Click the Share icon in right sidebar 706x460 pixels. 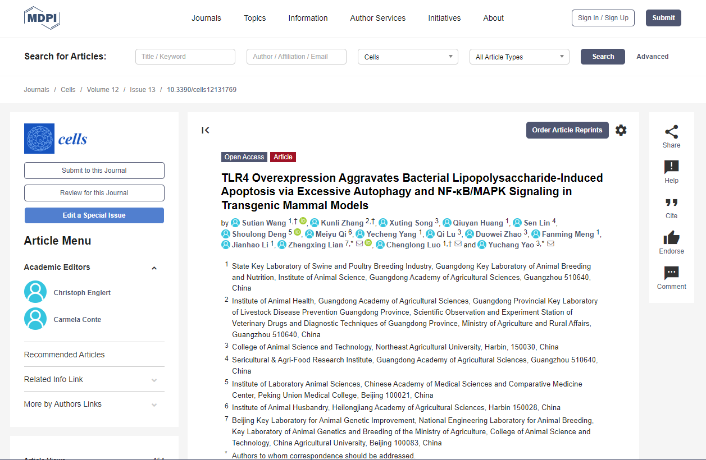[x=671, y=132]
